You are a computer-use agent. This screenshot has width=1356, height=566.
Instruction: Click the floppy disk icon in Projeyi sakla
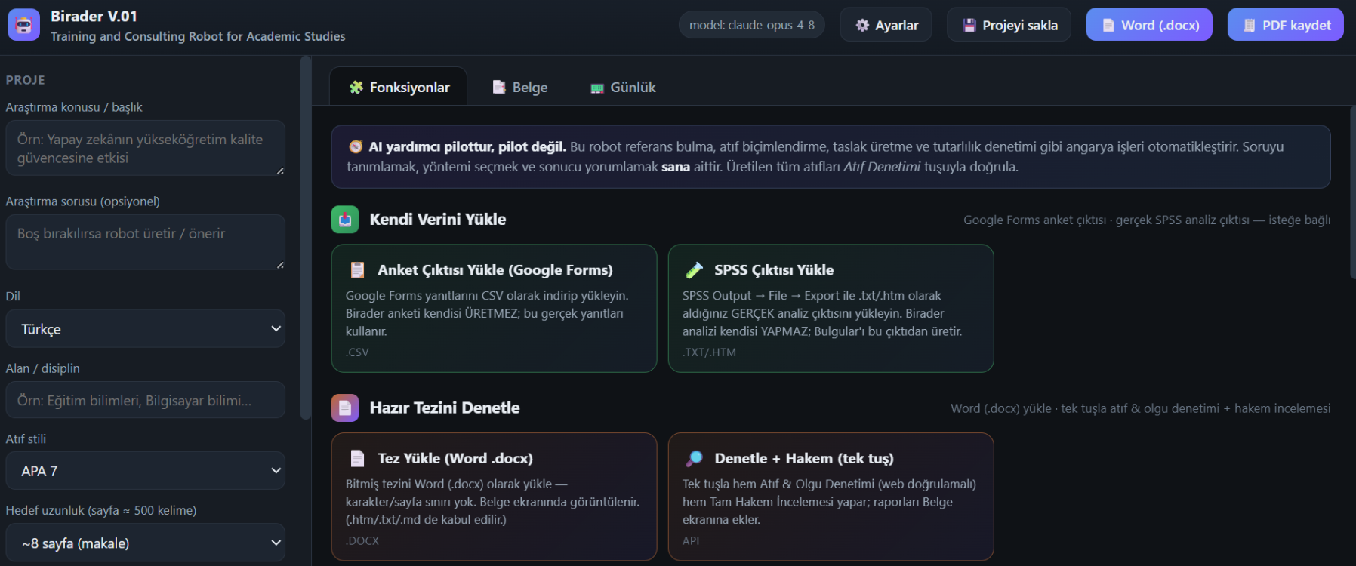coord(969,26)
